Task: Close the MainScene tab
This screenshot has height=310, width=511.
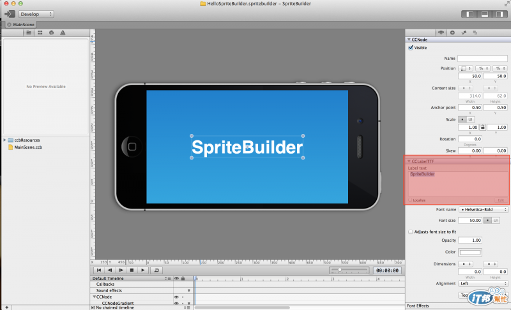Action: pos(9,24)
